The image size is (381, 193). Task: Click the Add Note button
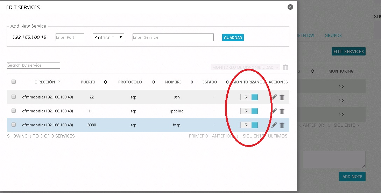[352, 177]
